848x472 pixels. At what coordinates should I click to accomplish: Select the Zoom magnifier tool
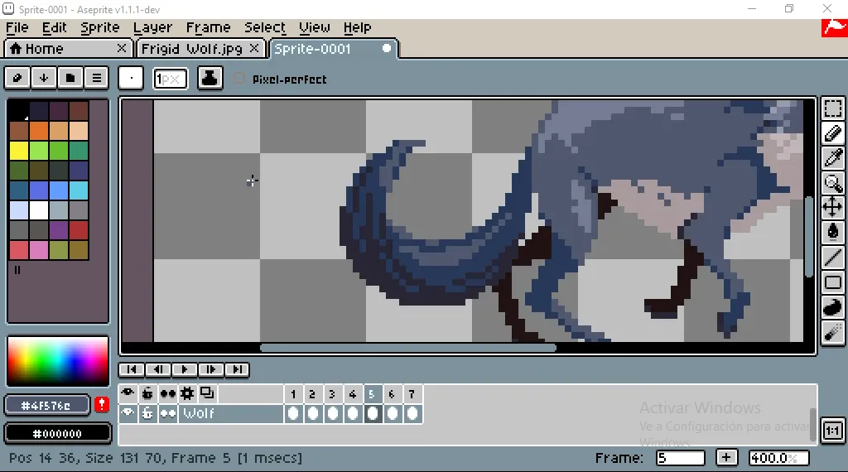(x=833, y=183)
